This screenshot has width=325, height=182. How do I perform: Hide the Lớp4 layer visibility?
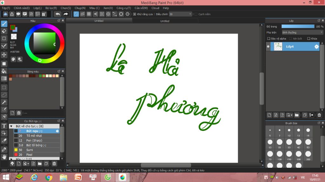(x=268, y=47)
